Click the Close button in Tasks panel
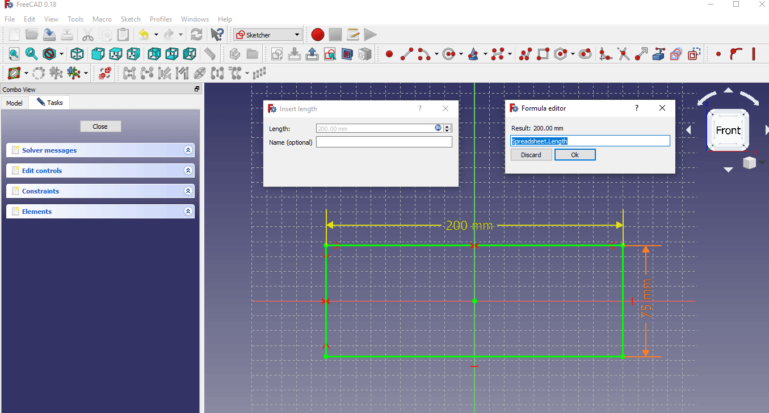This screenshot has height=413, width=769. 100,127
